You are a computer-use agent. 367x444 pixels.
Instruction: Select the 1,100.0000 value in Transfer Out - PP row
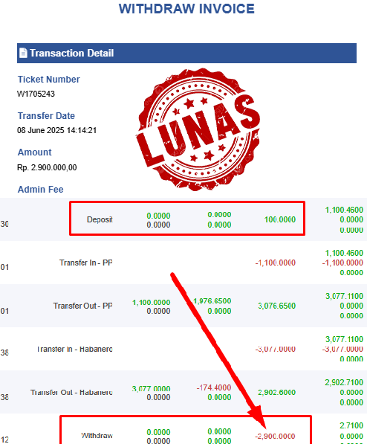pos(152,303)
